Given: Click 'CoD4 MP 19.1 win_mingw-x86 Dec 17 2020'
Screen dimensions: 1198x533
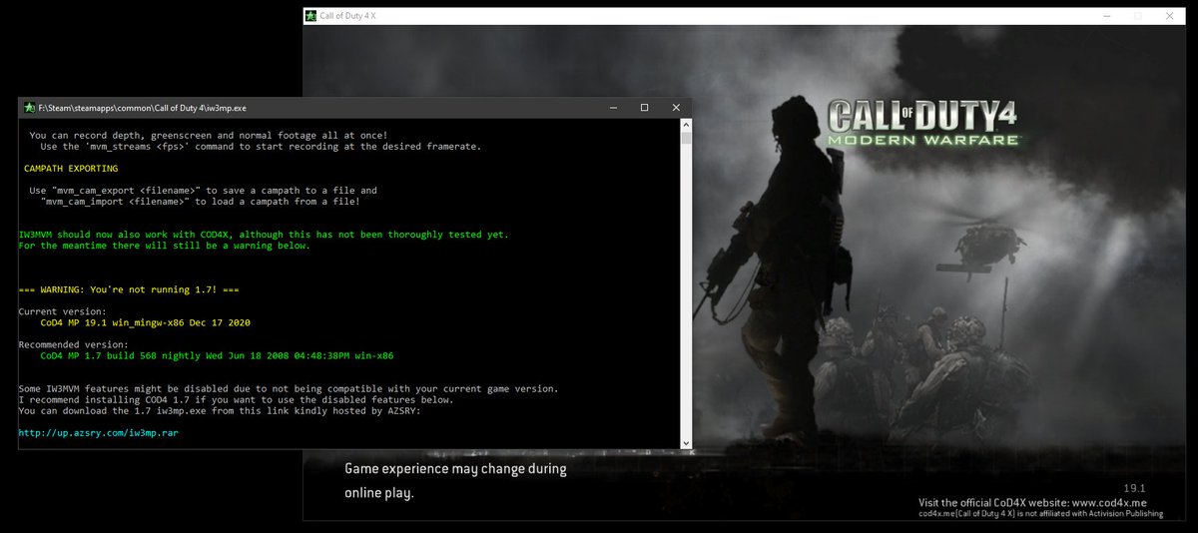Looking at the screenshot, I should pyautogui.click(x=144, y=322).
